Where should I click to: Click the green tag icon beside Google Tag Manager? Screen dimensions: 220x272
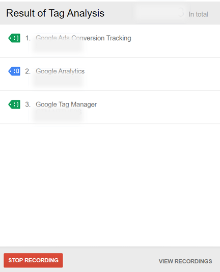coord(14,104)
